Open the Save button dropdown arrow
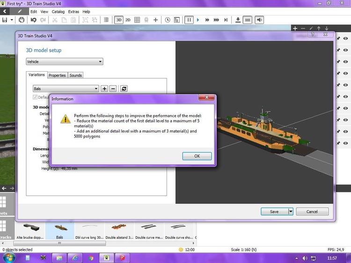Image resolution: width=351 pixels, height=263 pixels. coord(291,212)
